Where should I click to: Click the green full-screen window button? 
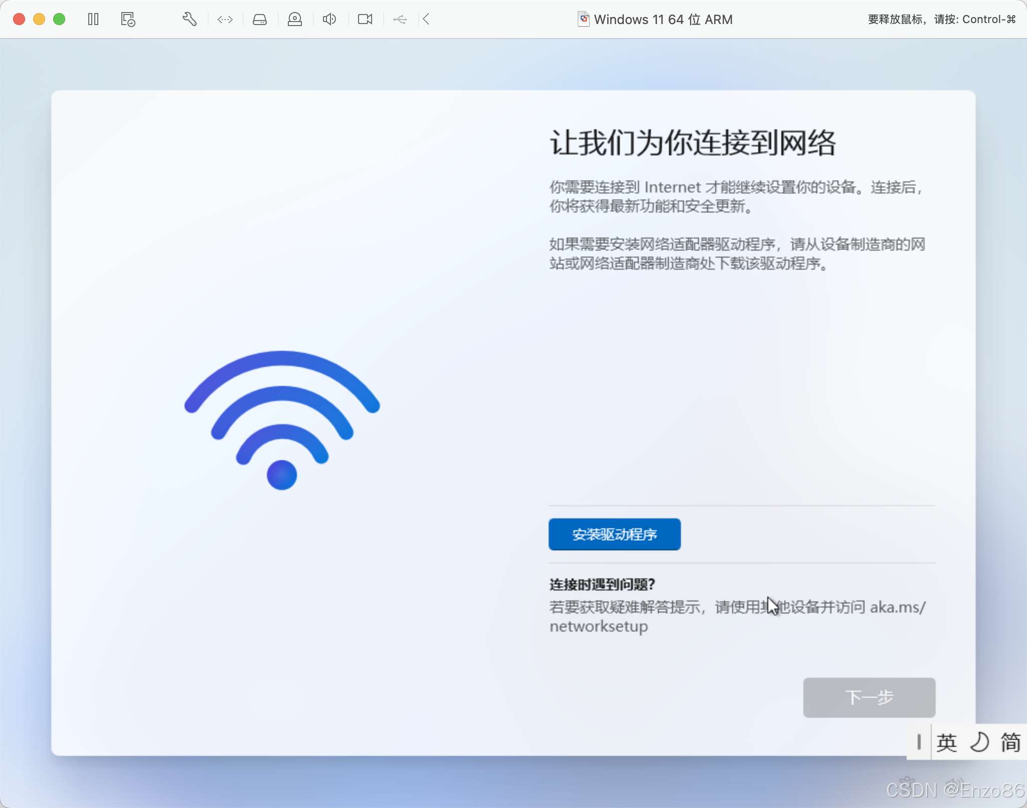point(59,20)
